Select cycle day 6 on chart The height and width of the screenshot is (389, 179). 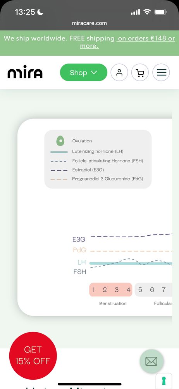152,290
